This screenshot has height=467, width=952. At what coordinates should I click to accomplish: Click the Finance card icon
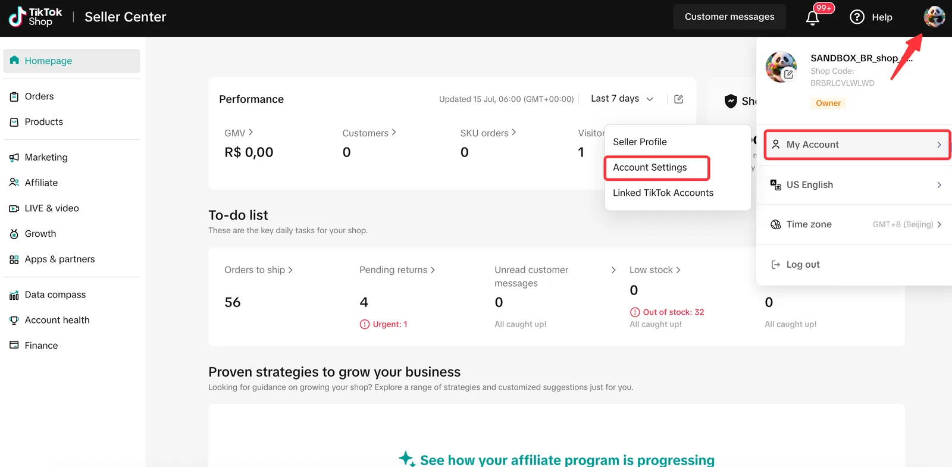coord(14,345)
